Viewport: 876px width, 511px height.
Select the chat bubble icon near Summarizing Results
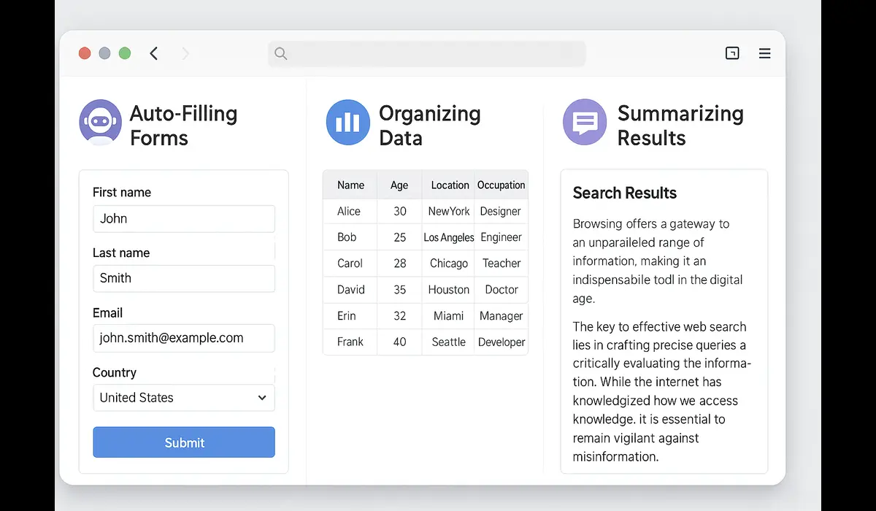point(584,122)
